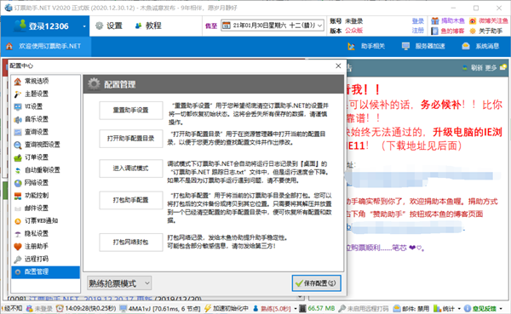
Task: Click 刷新 in the announcement panel
Action: click(473, 68)
